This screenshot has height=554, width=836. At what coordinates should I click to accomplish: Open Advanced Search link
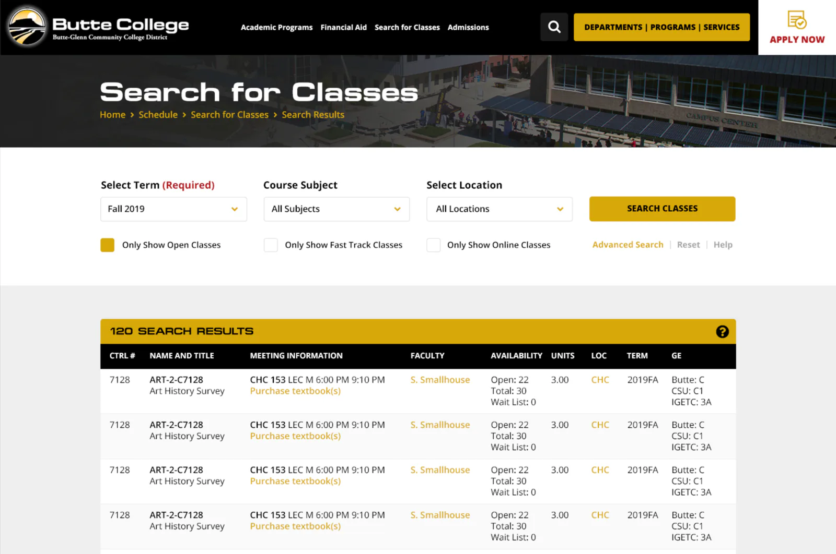point(628,245)
